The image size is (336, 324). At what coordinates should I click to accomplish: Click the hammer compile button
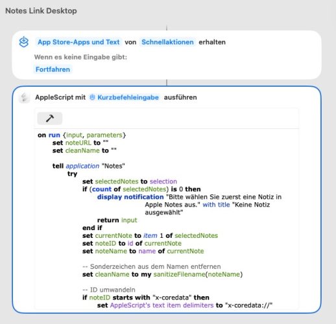click(x=50, y=119)
